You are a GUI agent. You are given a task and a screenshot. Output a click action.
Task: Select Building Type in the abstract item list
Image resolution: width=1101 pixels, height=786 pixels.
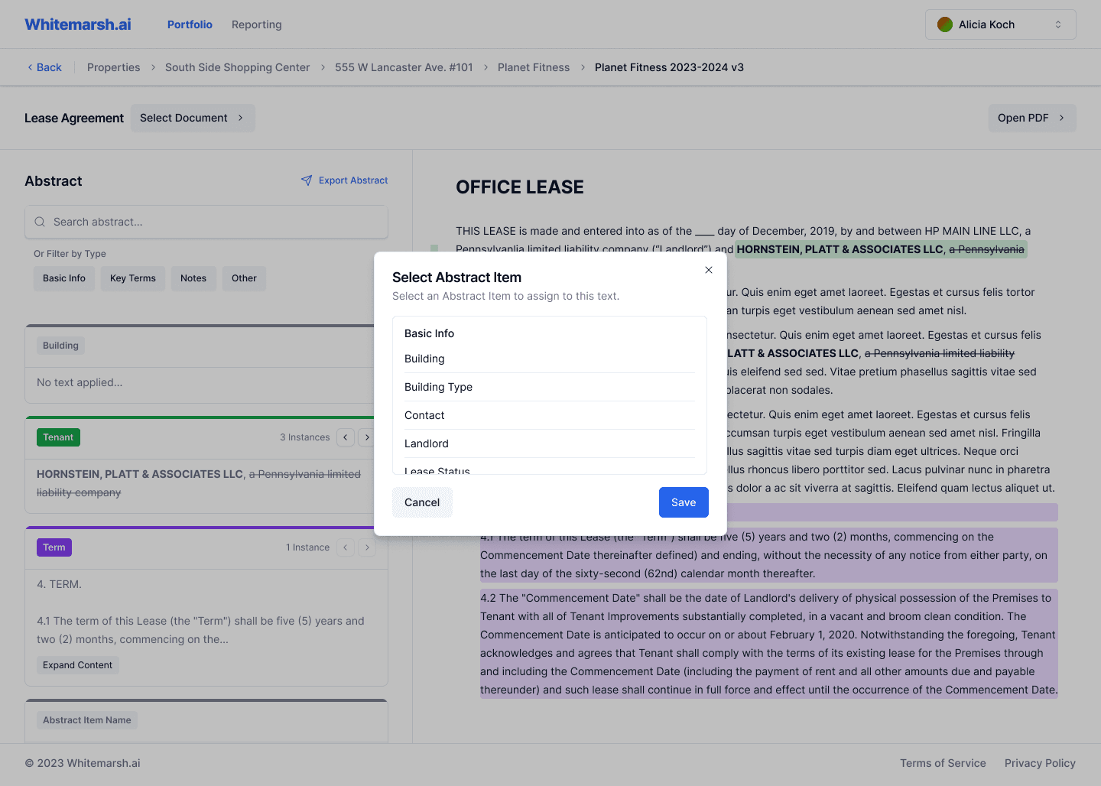(x=549, y=387)
